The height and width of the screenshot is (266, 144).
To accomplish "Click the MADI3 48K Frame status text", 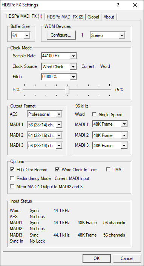I will (x=87, y=235).
